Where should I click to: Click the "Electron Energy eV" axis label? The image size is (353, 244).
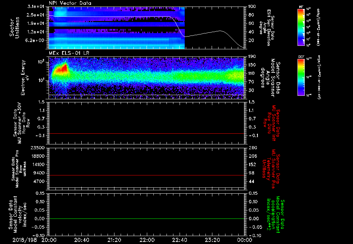click(25, 78)
